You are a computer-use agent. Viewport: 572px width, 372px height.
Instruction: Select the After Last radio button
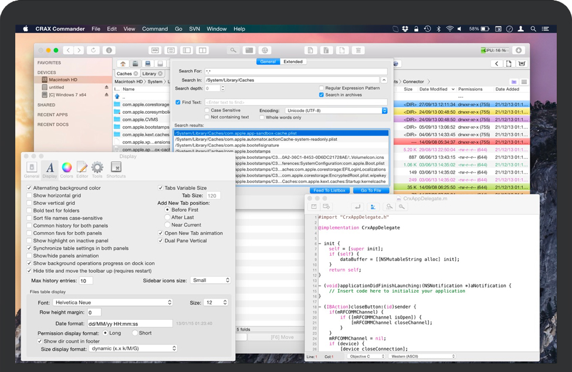(x=168, y=217)
